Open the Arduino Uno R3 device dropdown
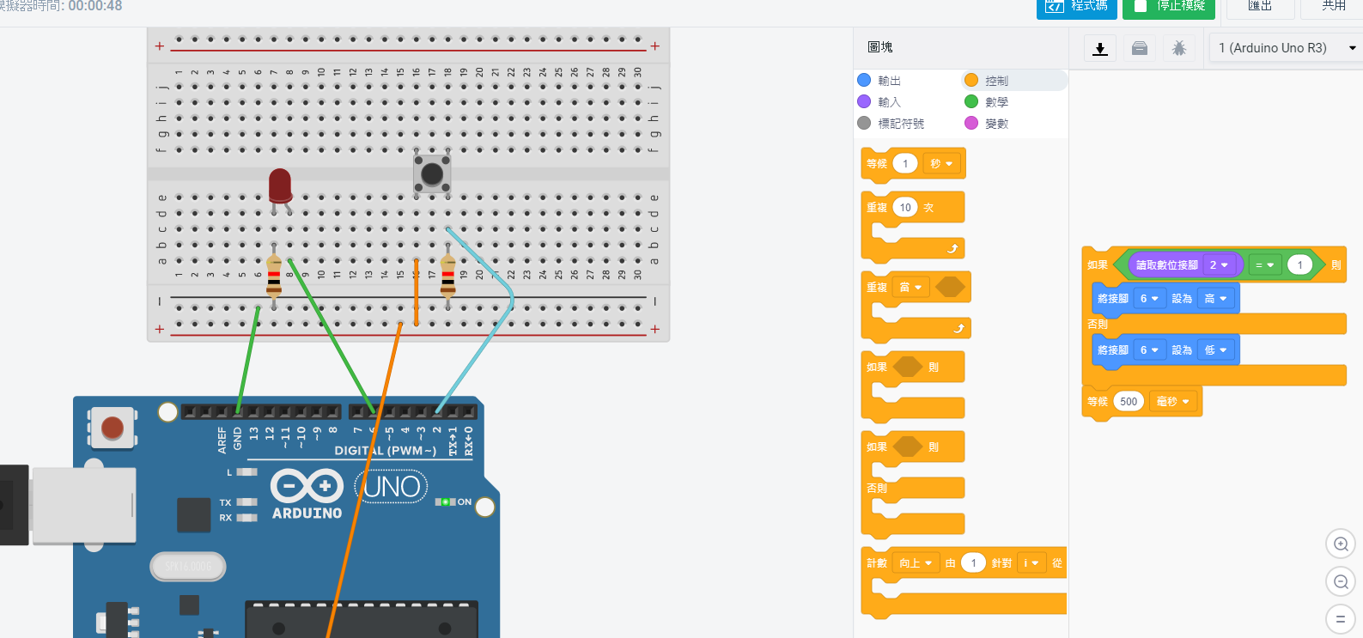This screenshot has width=1363, height=638. click(x=1286, y=48)
